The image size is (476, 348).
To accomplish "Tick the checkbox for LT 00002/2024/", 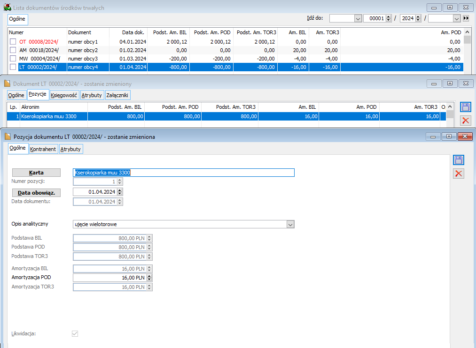I will point(13,67).
